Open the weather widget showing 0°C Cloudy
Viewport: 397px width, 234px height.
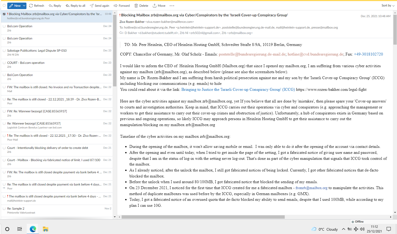pos(324,229)
